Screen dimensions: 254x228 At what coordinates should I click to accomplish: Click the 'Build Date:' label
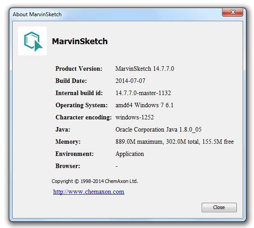coord(71,81)
